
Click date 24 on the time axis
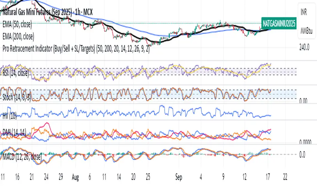point(46,177)
